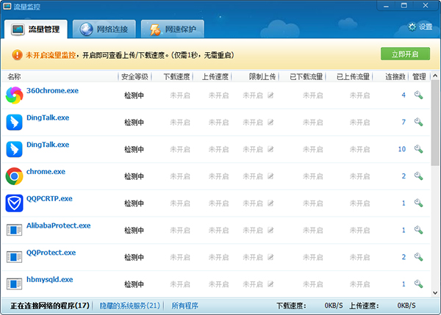
Task: Click the first DingTalk.exe icon with 7 connections
Action: (14, 122)
